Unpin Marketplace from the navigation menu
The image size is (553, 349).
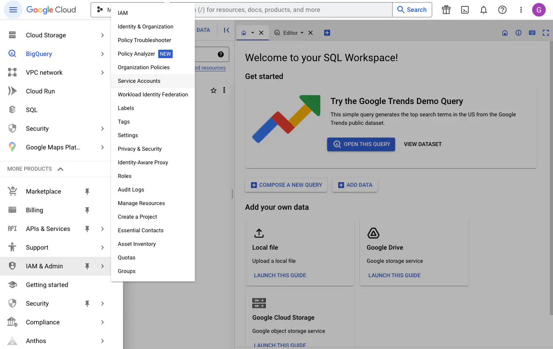87,191
